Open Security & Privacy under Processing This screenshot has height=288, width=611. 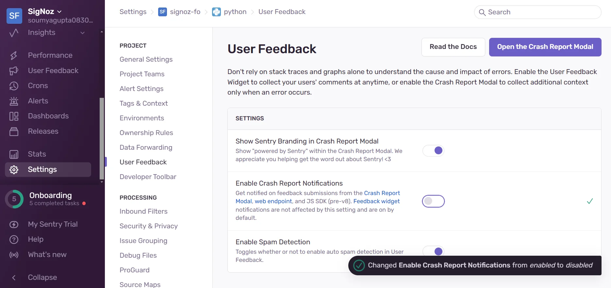(x=149, y=226)
